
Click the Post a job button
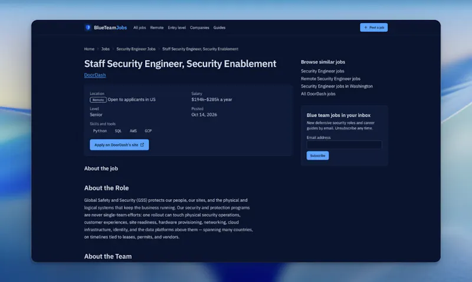click(x=373, y=27)
